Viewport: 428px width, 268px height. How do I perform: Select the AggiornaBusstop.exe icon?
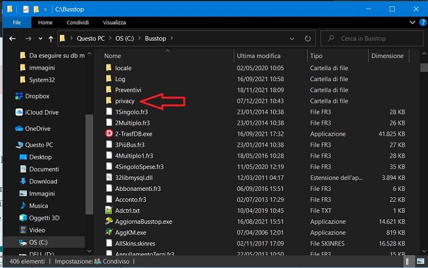[109, 222]
